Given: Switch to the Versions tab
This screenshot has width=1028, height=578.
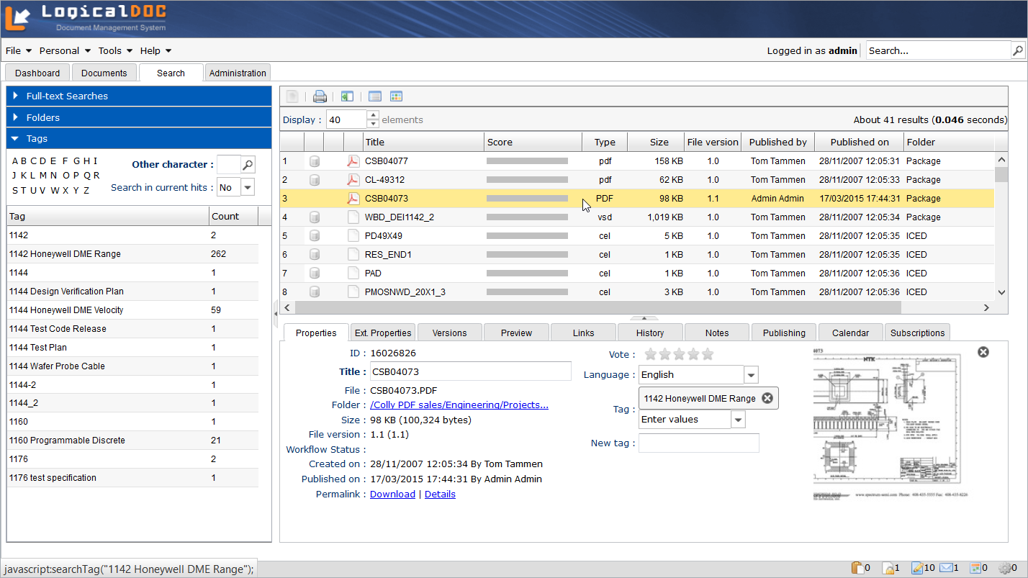Looking at the screenshot, I should [449, 332].
